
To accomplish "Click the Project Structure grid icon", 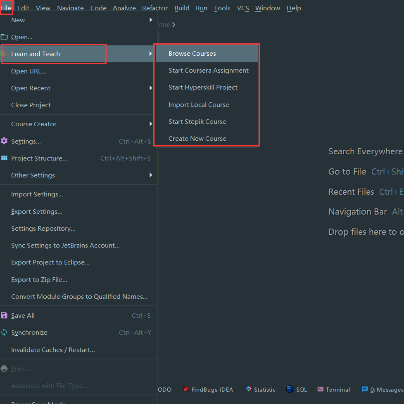I will [4, 158].
